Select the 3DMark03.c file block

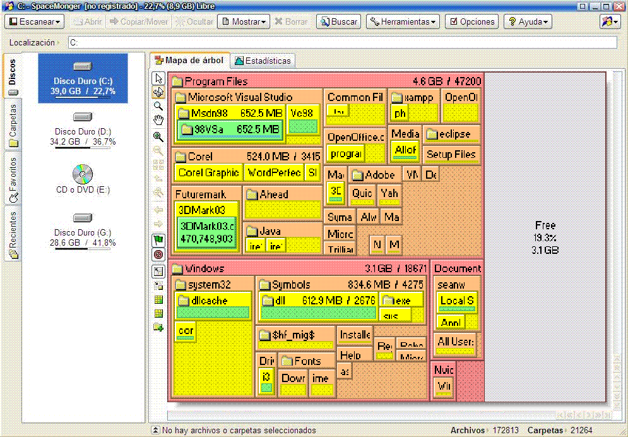coord(206,232)
